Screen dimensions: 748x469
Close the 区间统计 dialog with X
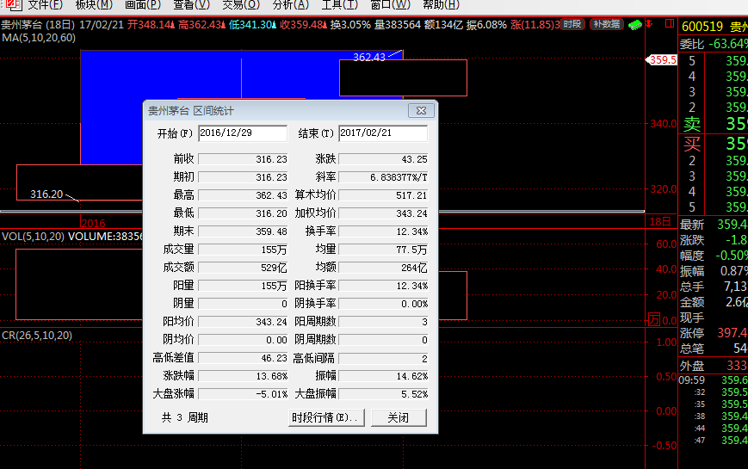click(x=421, y=111)
